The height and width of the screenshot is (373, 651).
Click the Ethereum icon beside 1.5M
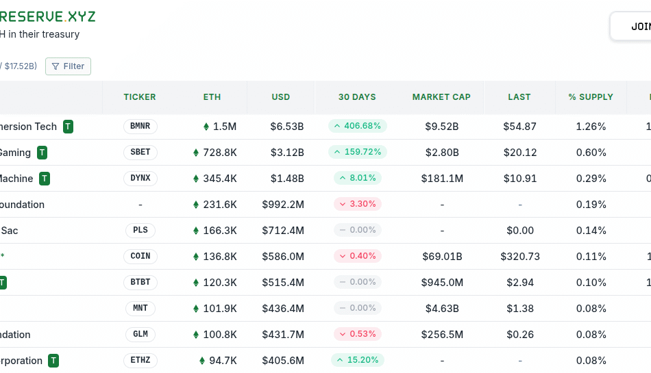click(x=206, y=127)
